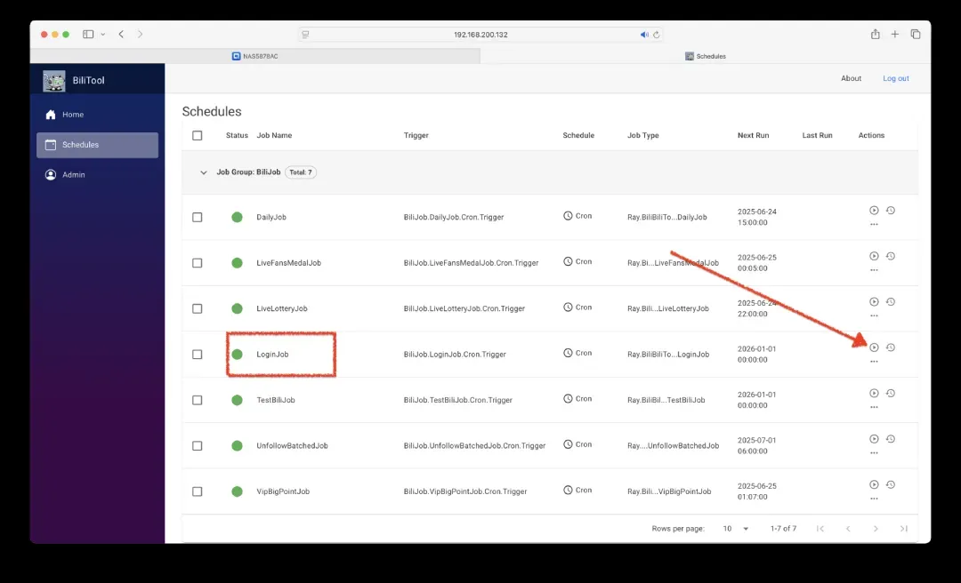View history of the LiveLotteryJob
The image size is (961, 583).
(891, 302)
